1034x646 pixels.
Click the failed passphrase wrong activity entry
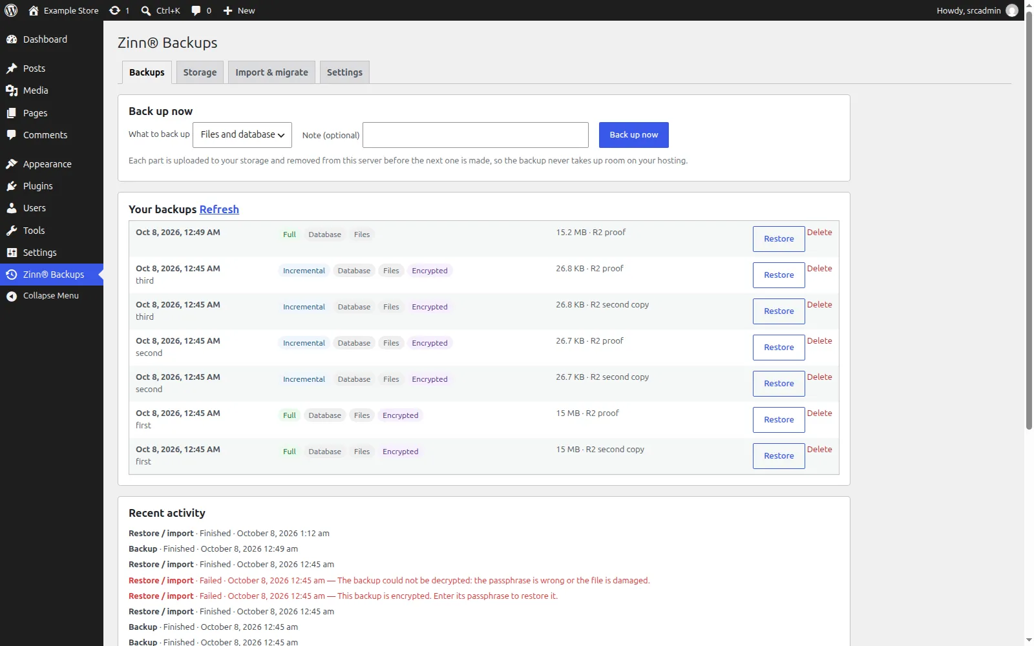coord(389,581)
